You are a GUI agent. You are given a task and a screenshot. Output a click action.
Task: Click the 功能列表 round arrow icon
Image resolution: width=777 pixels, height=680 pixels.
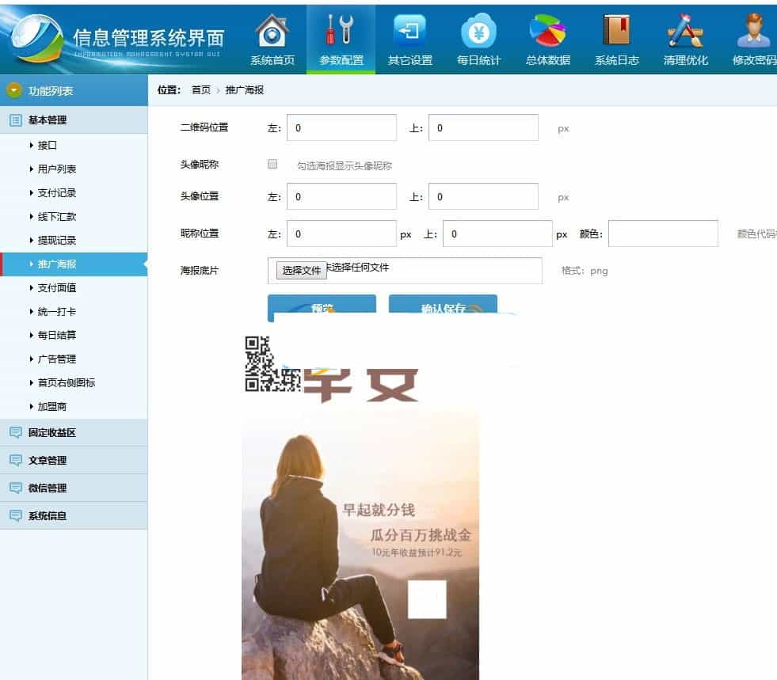[x=14, y=90]
